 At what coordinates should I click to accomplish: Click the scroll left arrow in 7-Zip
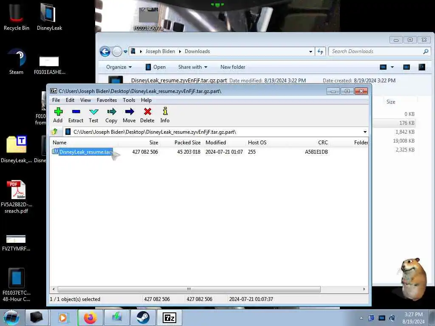point(54,289)
